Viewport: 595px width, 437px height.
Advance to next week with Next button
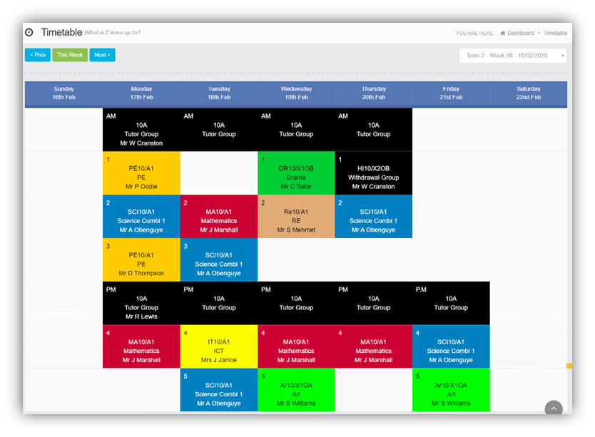click(103, 55)
